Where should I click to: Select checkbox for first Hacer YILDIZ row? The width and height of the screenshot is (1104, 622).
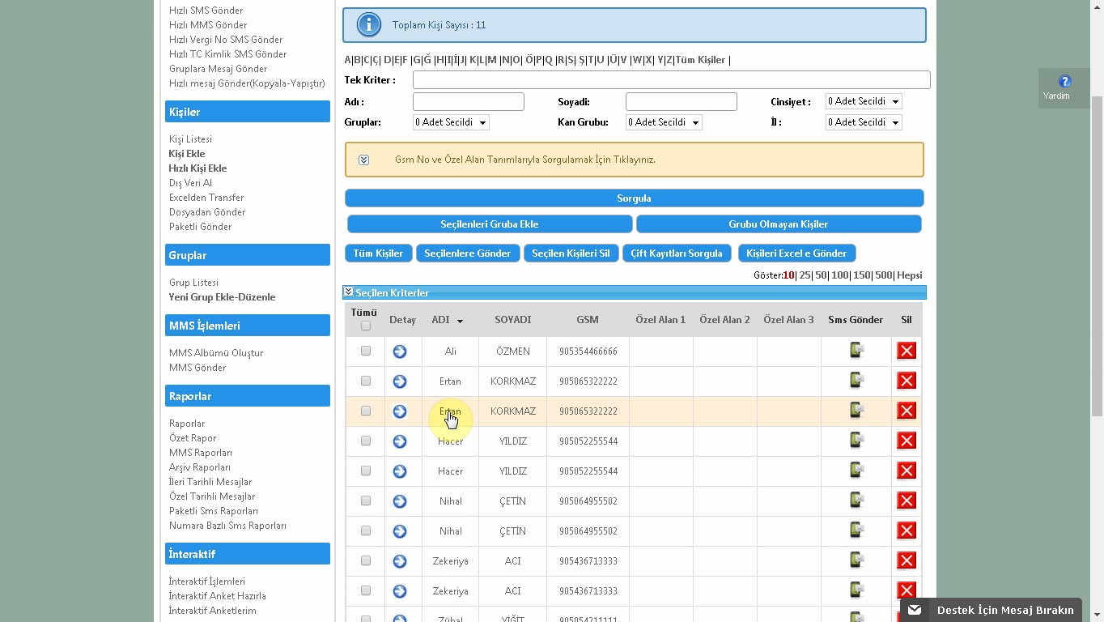(366, 441)
